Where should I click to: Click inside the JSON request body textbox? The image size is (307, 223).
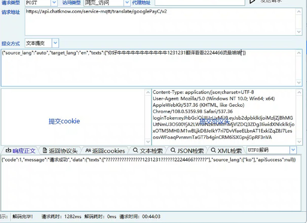click(x=148, y=68)
